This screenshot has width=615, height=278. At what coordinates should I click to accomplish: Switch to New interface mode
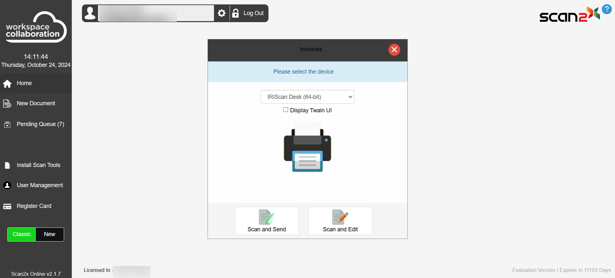pyautogui.click(x=50, y=234)
